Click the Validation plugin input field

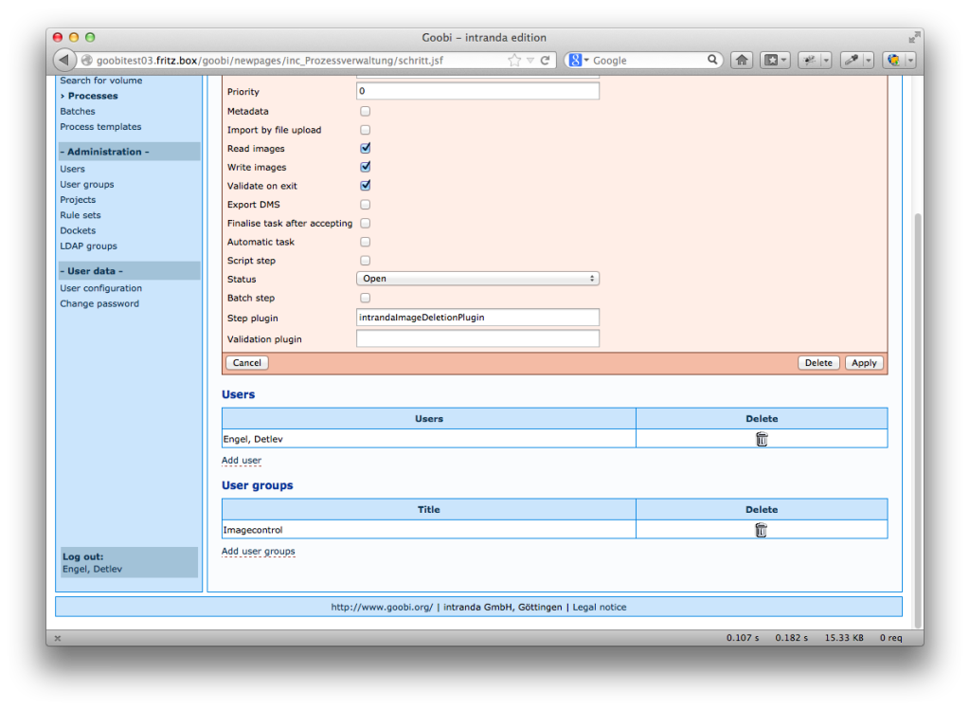(477, 338)
